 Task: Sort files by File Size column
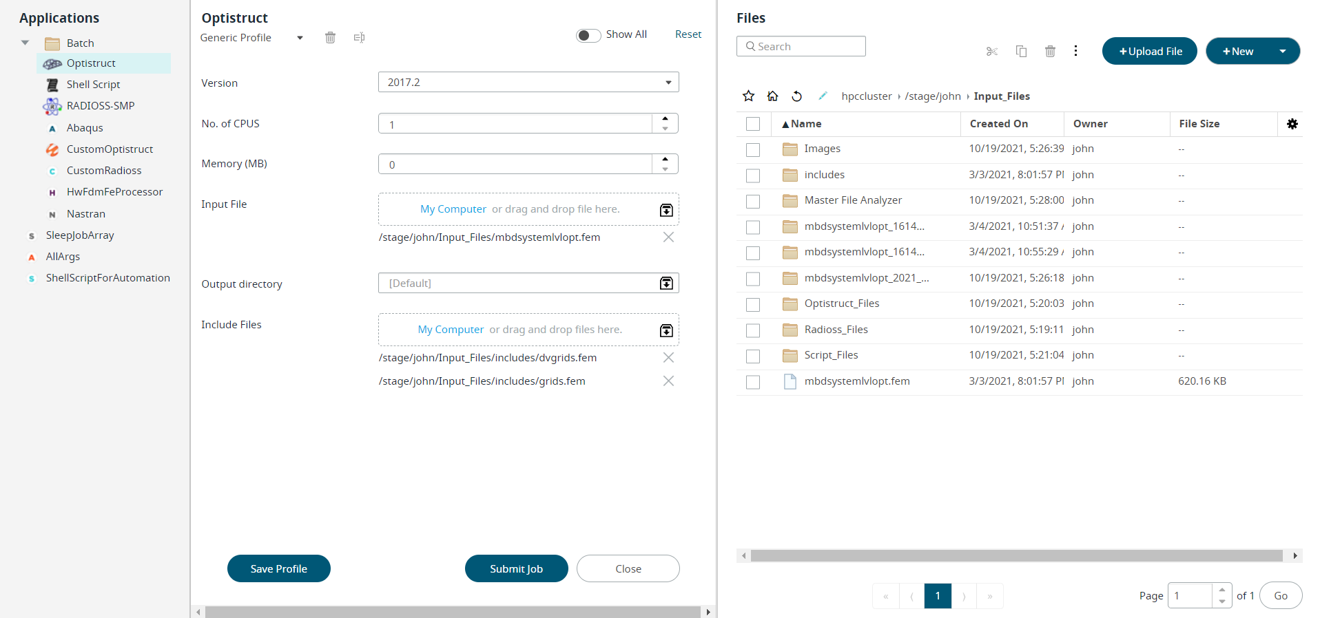[1199, 124]
